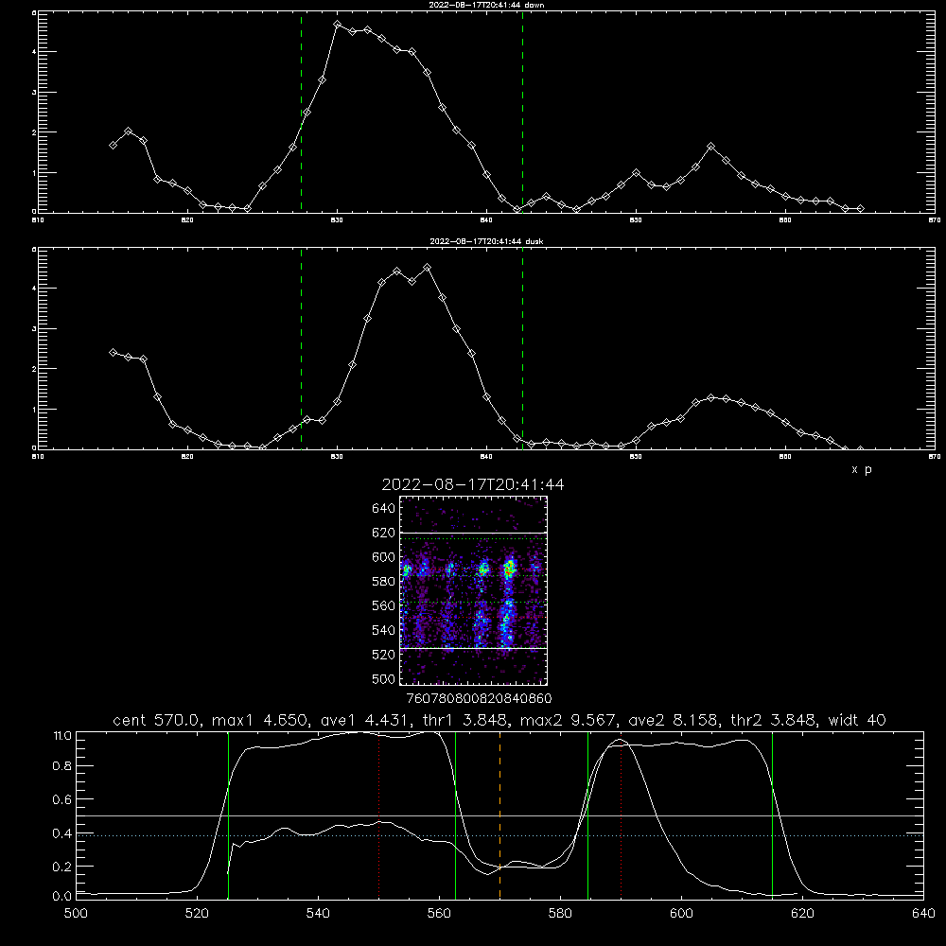
Task: Click the left red dotted line in the bottom plot
Action: tap(379, 815)
